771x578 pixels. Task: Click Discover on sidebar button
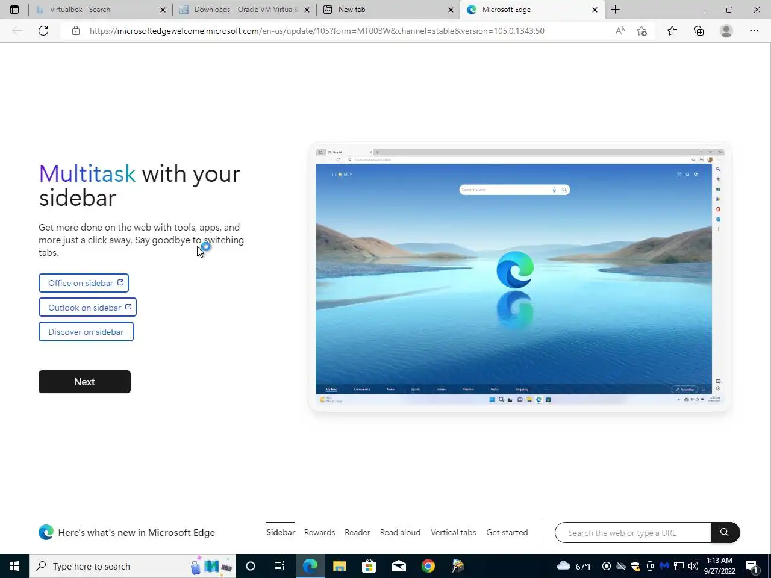point(86,332)
